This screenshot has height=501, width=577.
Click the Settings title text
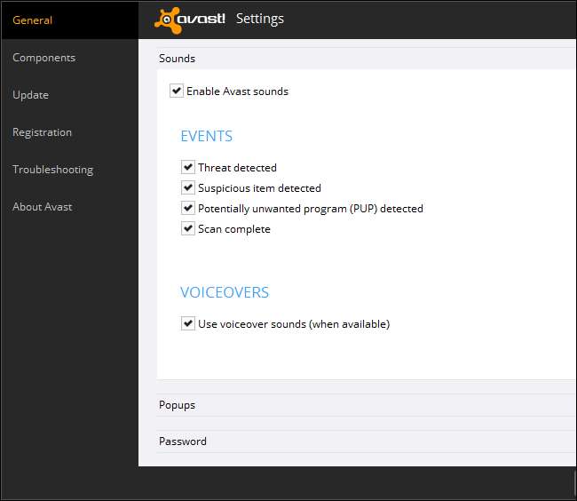tap(260, 19)
